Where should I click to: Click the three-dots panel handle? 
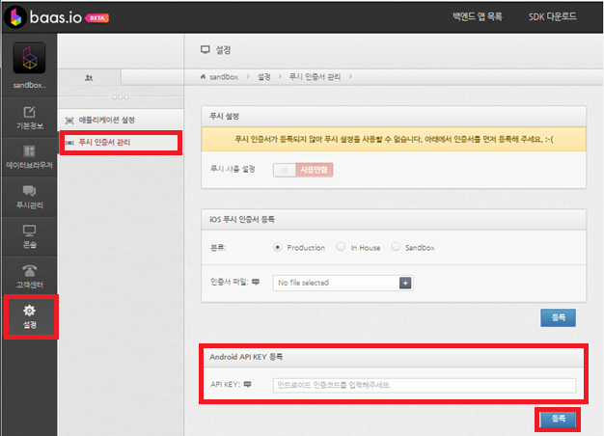click(121, 97)
